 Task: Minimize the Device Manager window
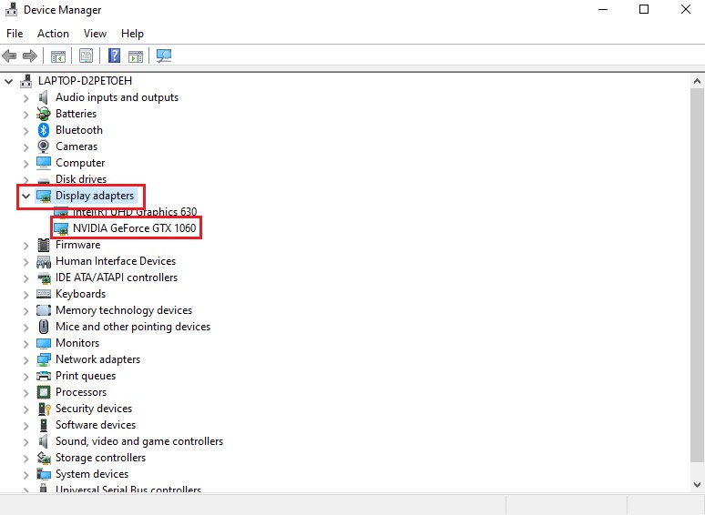(603, 9)
